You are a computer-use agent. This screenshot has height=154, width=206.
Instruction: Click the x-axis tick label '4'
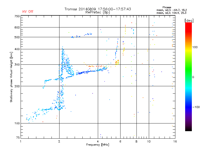[x=98, y=141]
